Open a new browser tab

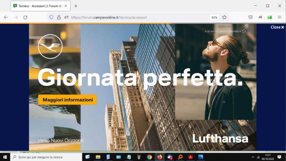[76, 6]
